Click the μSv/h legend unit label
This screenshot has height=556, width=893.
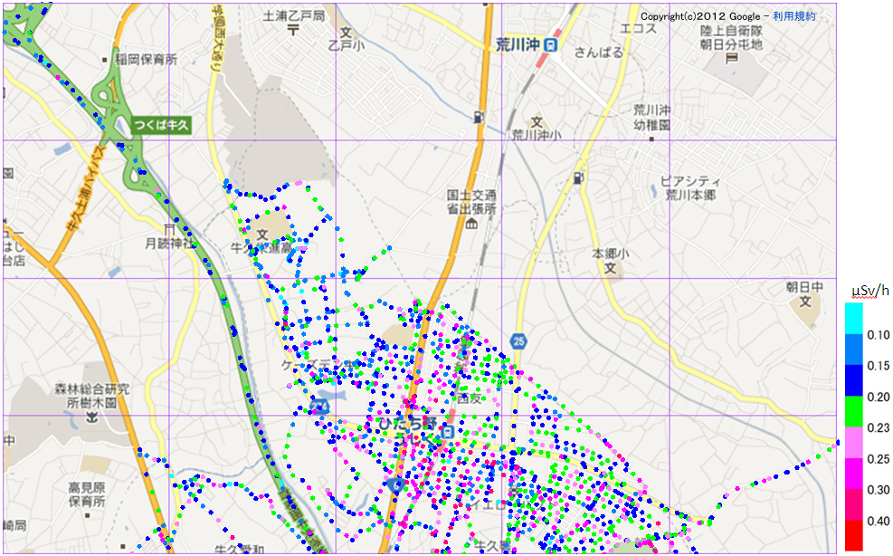[870, 291]
